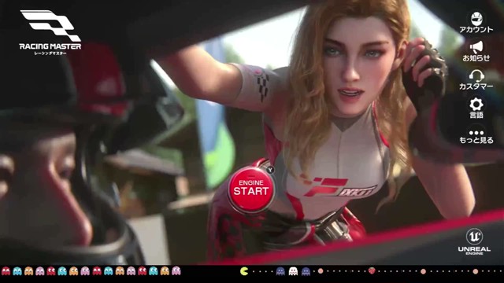
Task: Click the power pellet right after the blue ghosts
Action: (321, 271)
